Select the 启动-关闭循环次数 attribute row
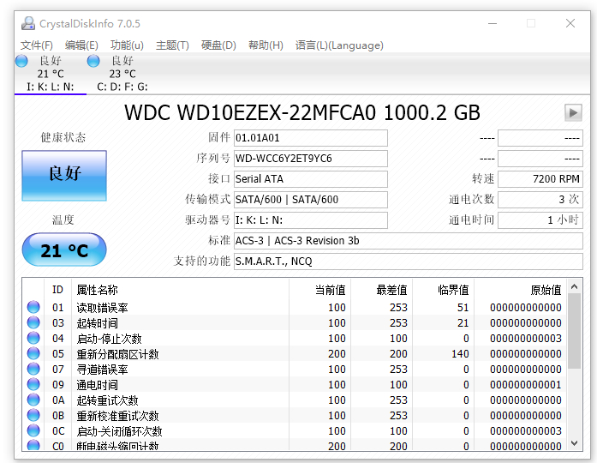The height and width of the screenshot is (463, 597). point(295,430)
